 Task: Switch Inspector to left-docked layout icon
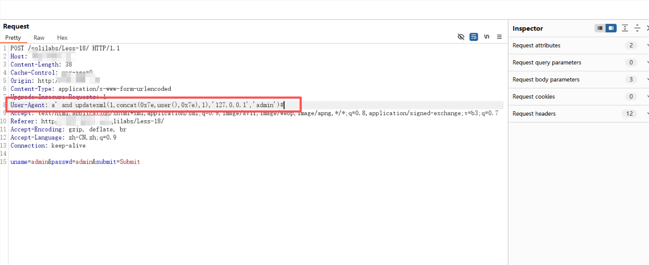click(600, 28)
